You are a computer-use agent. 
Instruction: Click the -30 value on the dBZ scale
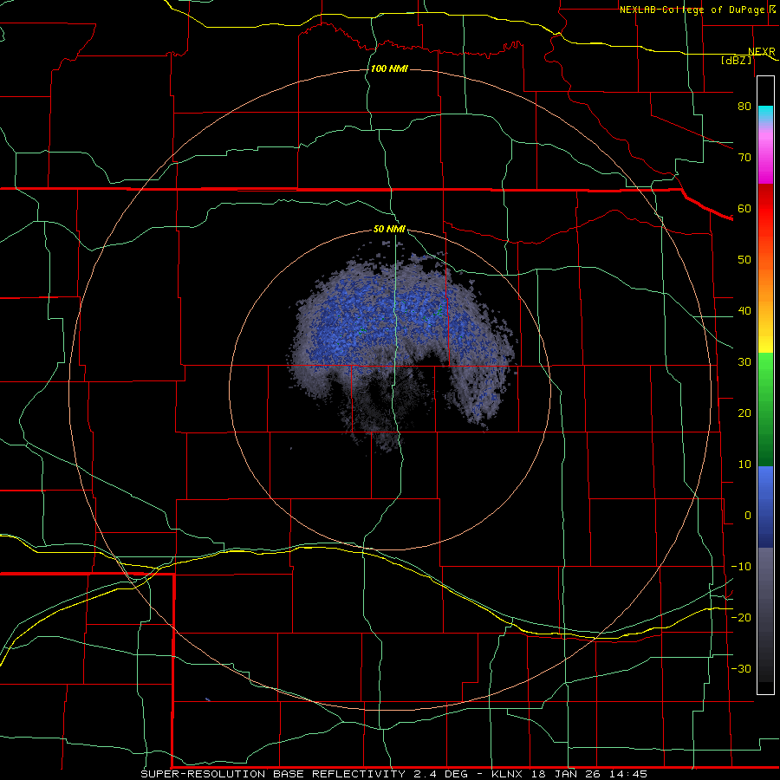(741, 668)
